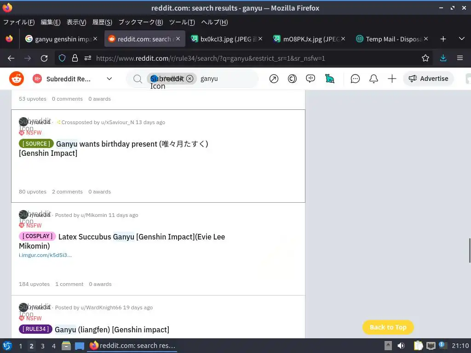Open the tracking protection shield icon
The image size is (471, 353).
62,58
